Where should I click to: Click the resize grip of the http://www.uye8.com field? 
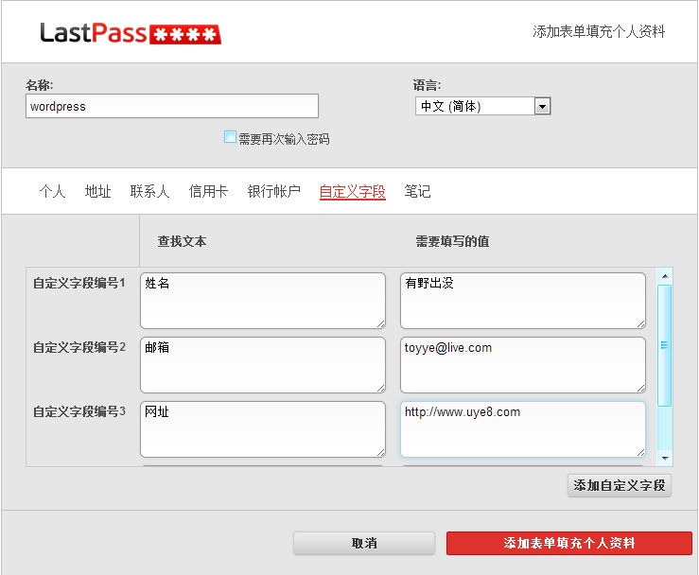(640, 452)
